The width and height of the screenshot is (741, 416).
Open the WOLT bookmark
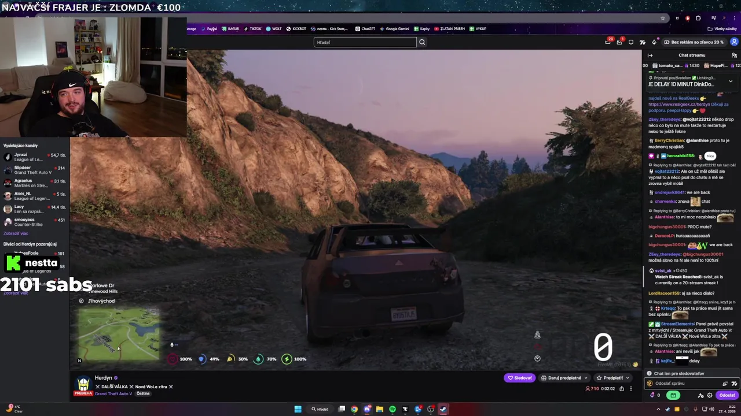point(274,29)
